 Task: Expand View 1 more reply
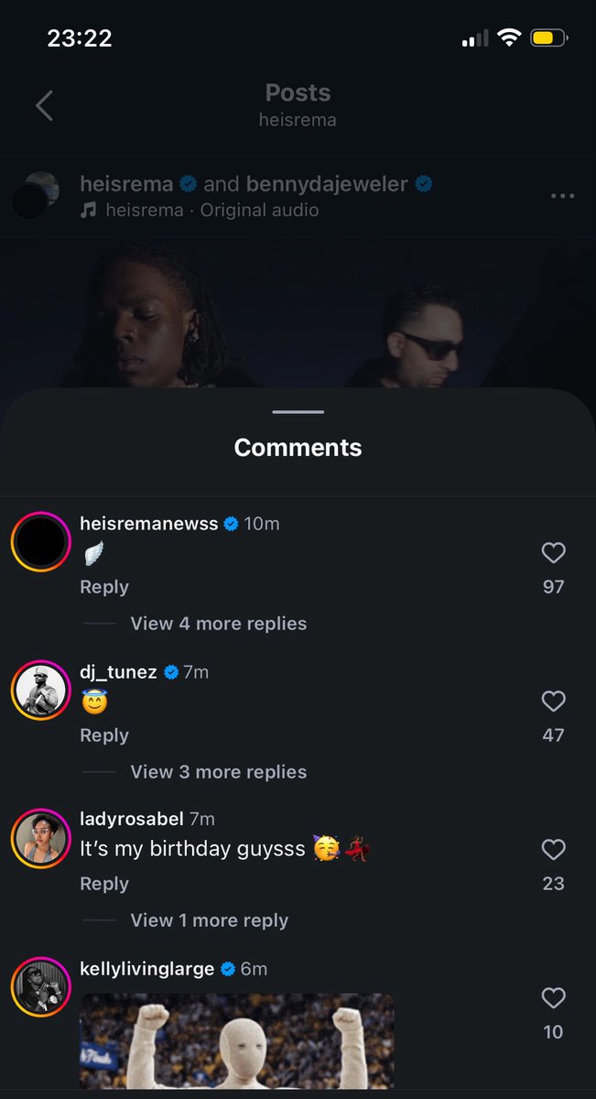click(x=210, y=920)
